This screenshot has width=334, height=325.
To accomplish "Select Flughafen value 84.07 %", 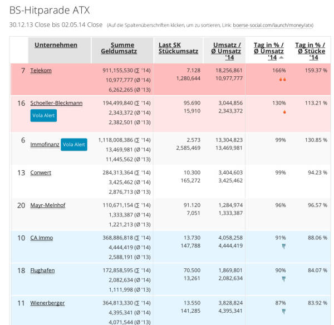I will [317, 270].
